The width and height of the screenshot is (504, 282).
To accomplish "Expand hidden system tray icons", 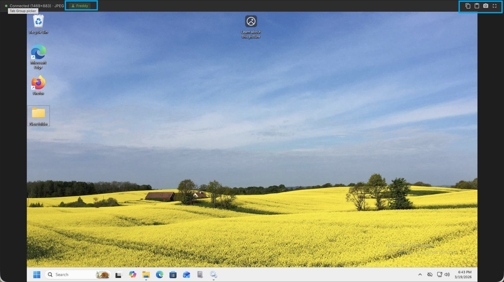I will (x=420, y=274).
